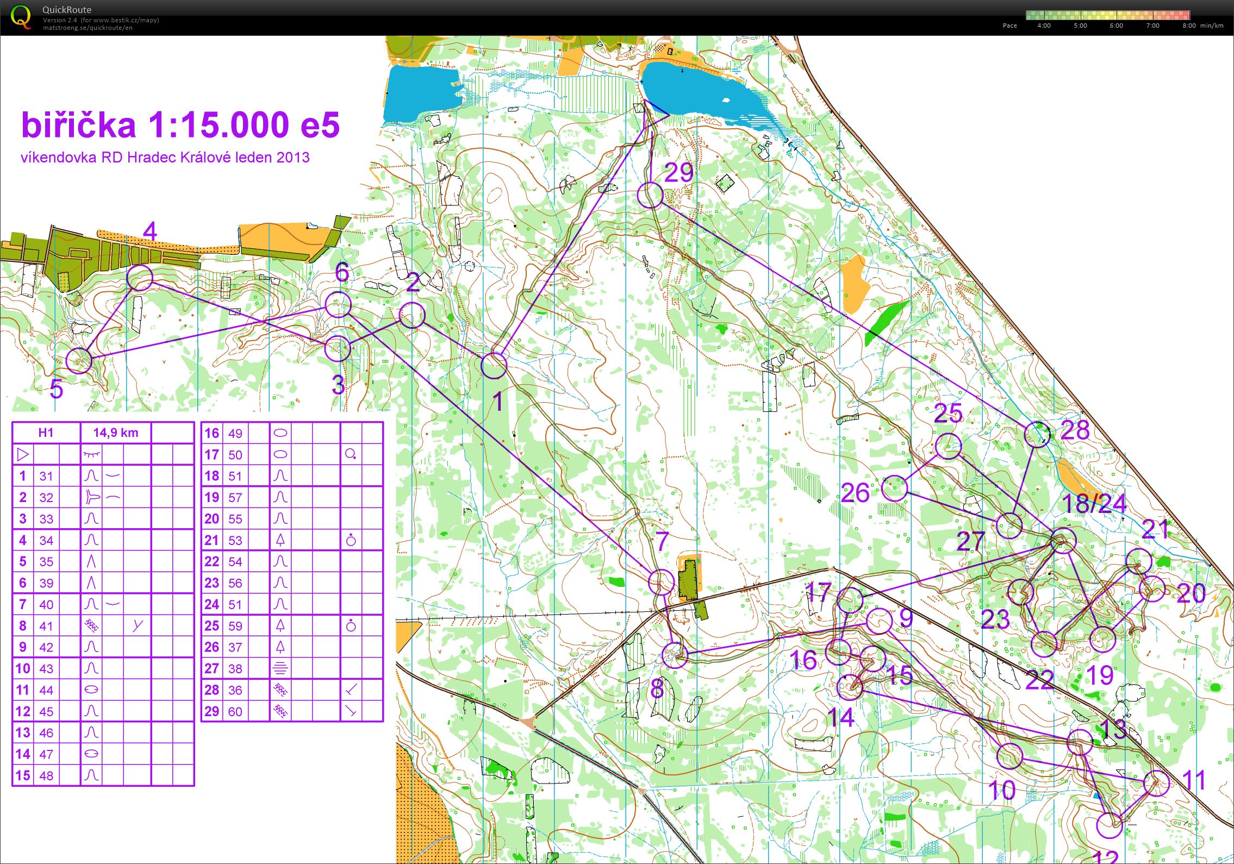Select the shared 18/24 control circle
1234x864 pixels.
point(1063,541)
